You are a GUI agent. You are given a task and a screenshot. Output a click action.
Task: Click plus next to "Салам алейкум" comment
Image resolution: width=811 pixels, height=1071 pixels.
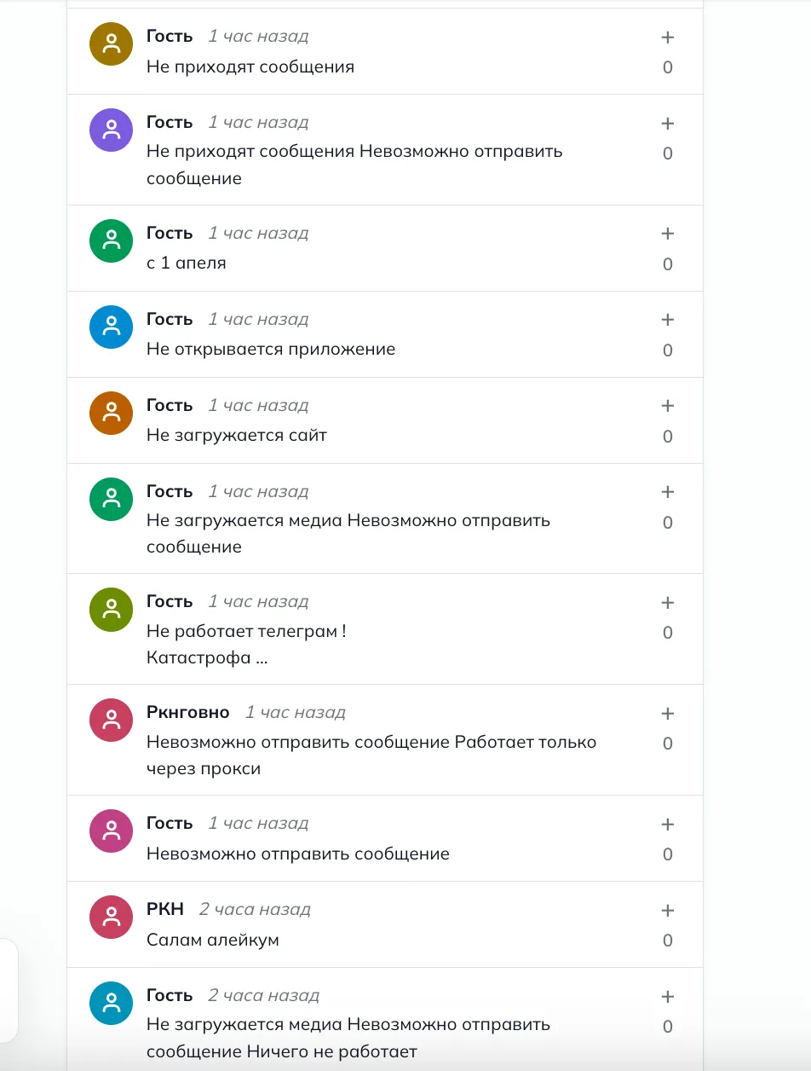668,911
